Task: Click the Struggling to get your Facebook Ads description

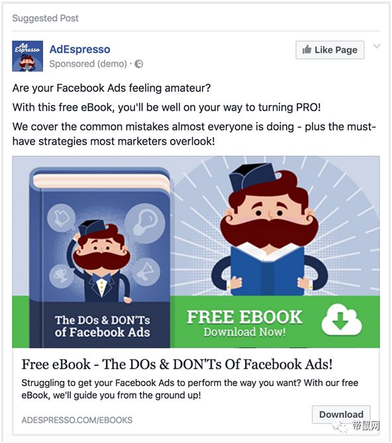Action: coord(190,389)
